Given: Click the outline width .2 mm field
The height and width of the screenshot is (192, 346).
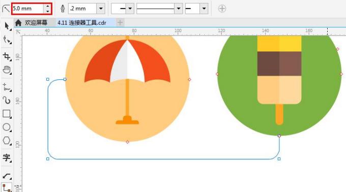Looking at the screenshot, I should click(82, 9).
